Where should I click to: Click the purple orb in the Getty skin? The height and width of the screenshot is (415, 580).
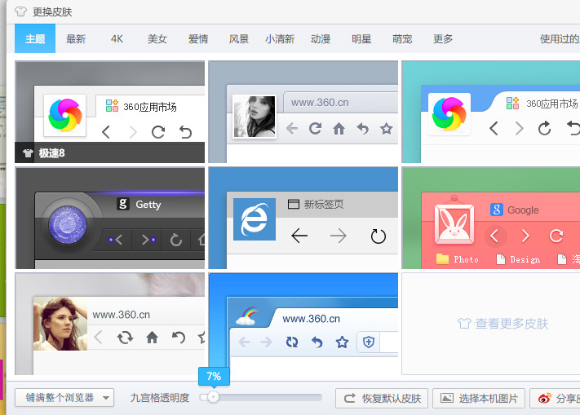click(68, 225)
